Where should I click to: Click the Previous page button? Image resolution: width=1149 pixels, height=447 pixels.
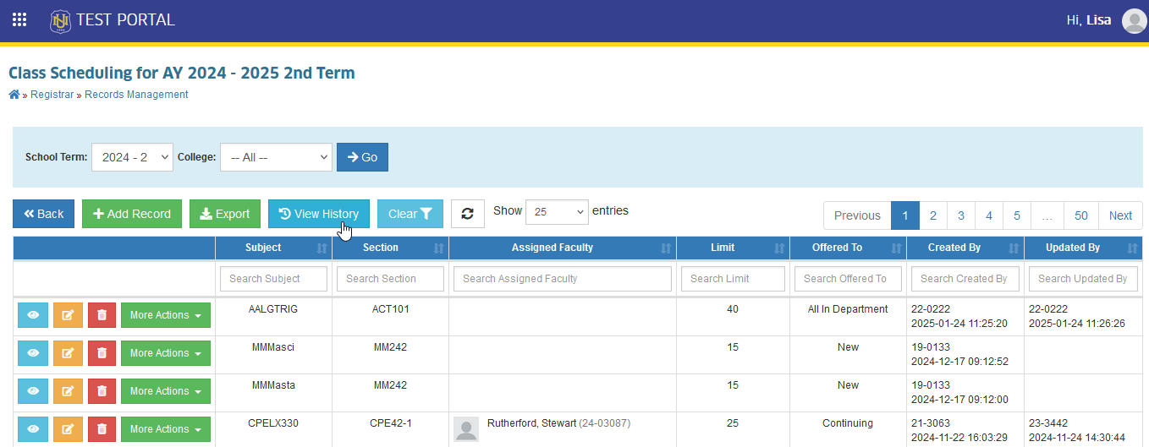[857, 215]
